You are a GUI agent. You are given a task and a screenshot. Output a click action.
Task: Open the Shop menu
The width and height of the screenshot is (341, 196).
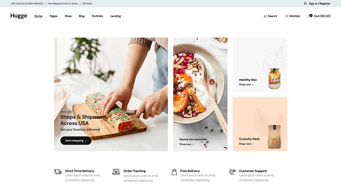click(x=68, y=16)
